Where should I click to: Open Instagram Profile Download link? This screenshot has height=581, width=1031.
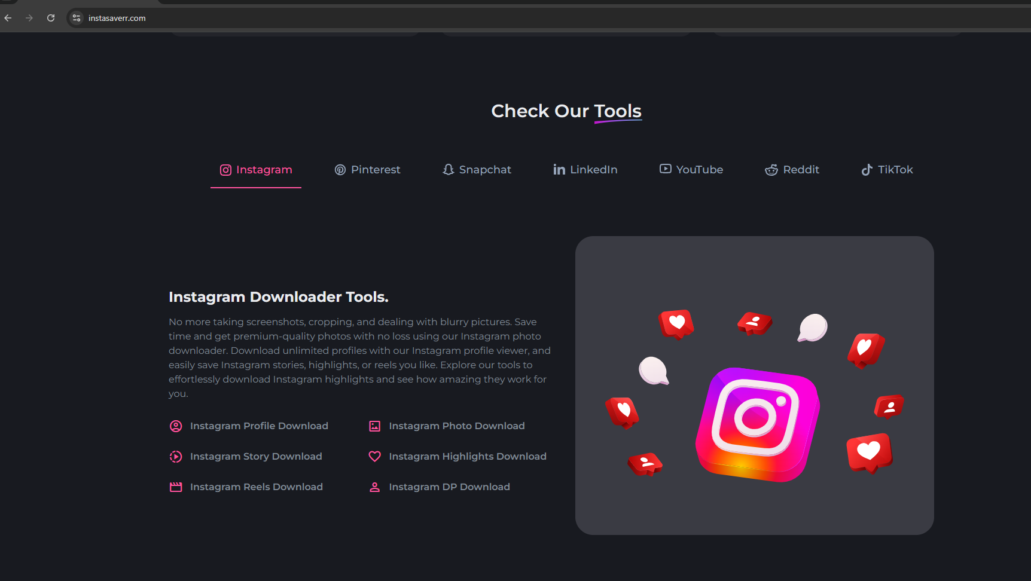259,426
